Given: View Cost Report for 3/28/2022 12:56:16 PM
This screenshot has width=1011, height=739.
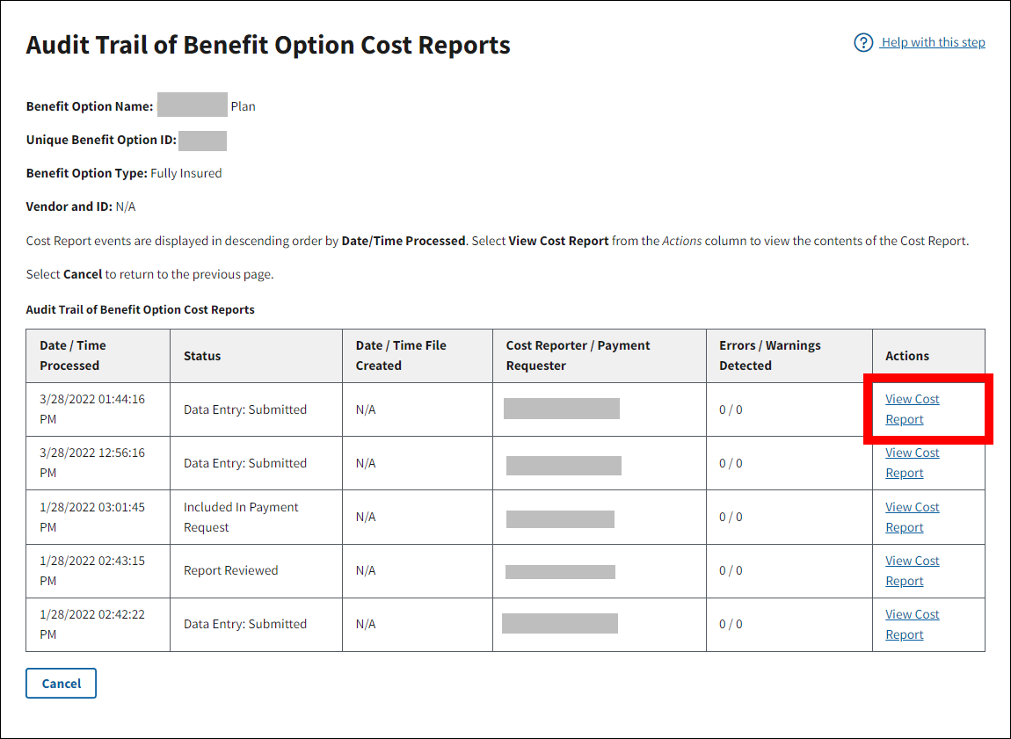Looking at the screenshot, I should 912,463.
